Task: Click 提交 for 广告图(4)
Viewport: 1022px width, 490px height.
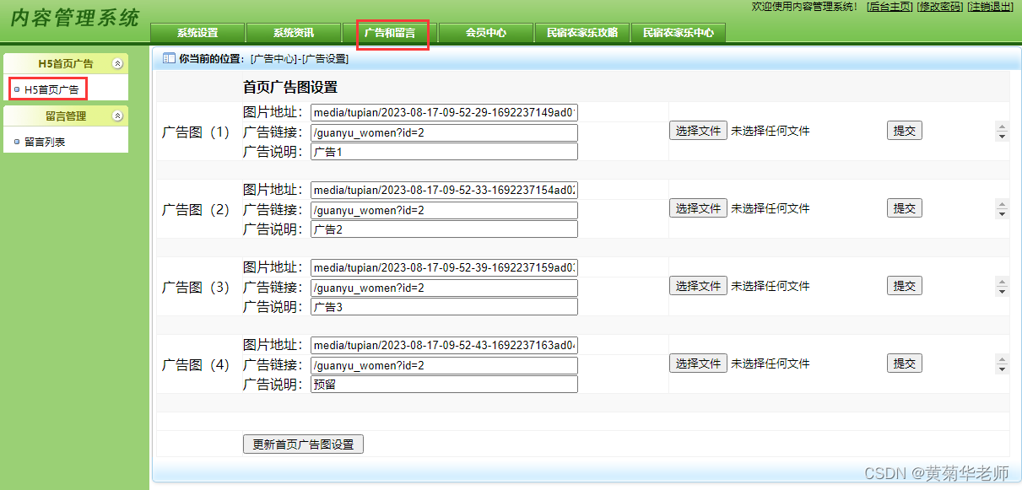Action: pos(904,363)
